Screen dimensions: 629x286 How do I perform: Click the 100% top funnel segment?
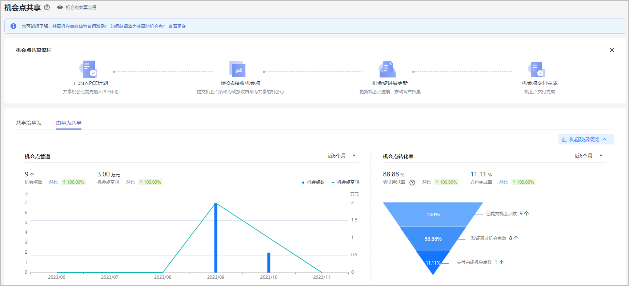[x=433, y=214]
